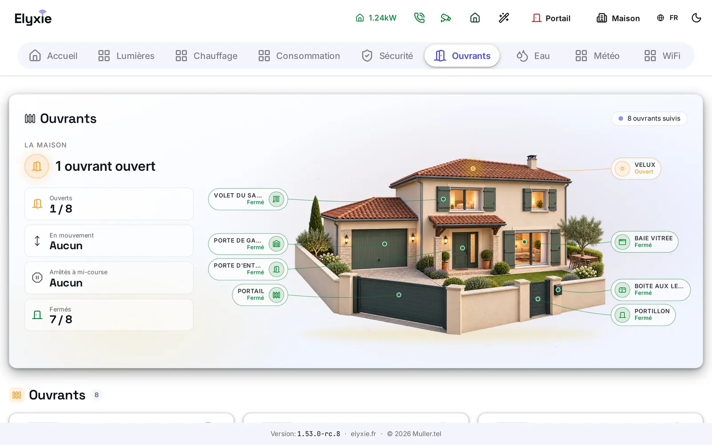Click the Volet du salon shutter icon
712x445 pixels.
pyautogui.click(x=276, y=199)
